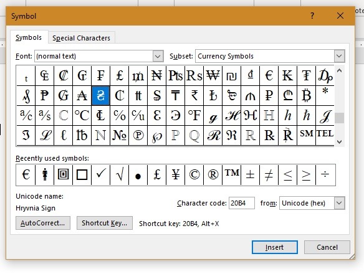Choose recently used copyright symbol
Viewport: 364px width, 274px height.
pos(194,175)
